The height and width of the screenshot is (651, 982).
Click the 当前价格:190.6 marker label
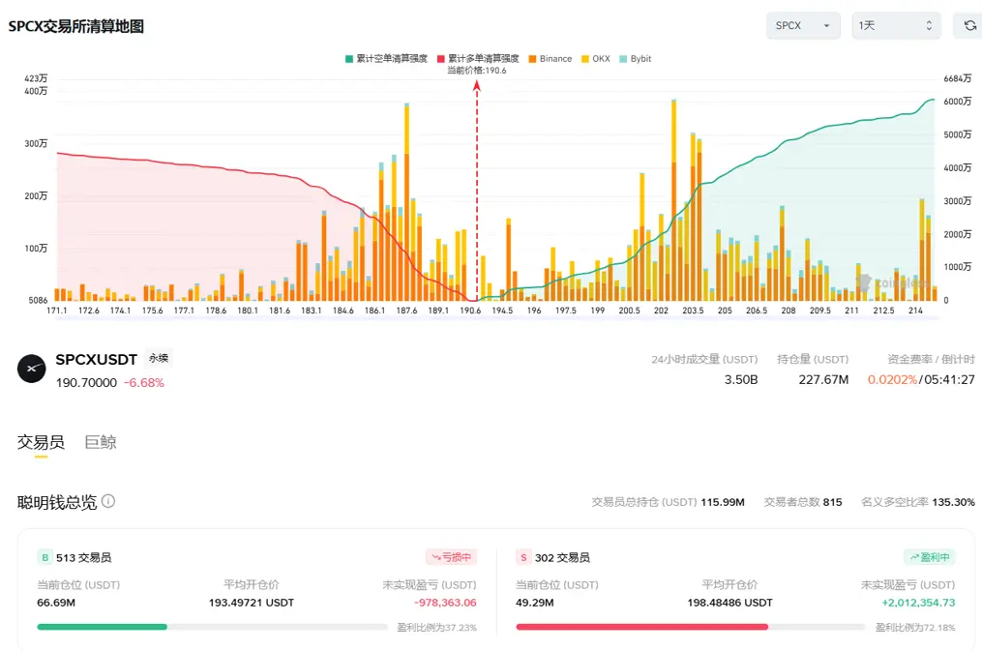click(477, 71)
